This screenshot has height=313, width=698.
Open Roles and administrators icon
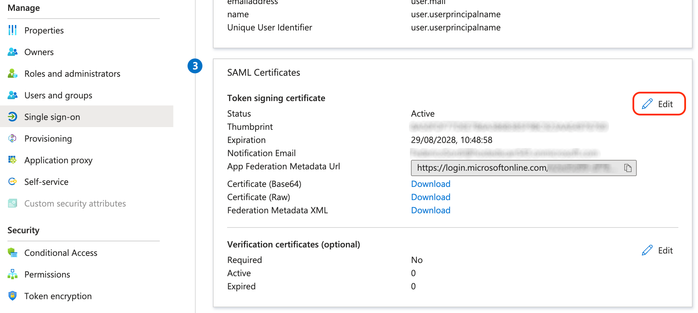click(x=13, y=74)
